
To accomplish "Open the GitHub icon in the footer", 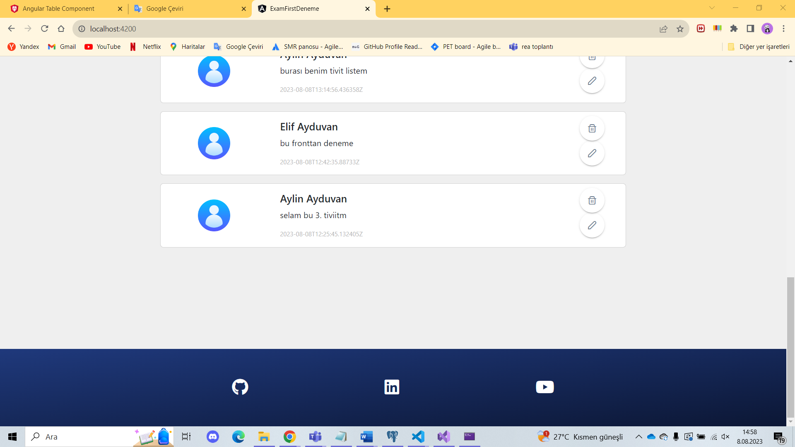I will pos(240,387).
